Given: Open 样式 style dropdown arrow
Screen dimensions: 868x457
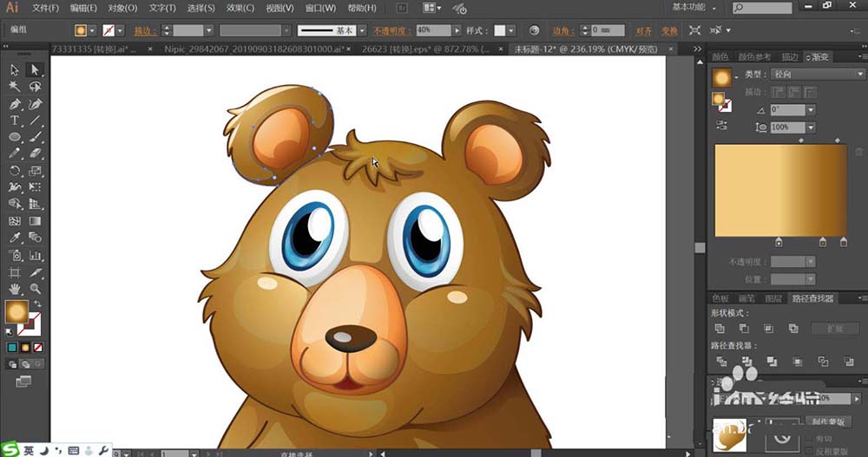Looking at the screenshot, I should pos(511,30).
